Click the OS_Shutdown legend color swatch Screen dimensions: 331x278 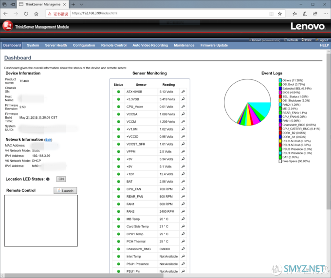[x=280, y=101]
